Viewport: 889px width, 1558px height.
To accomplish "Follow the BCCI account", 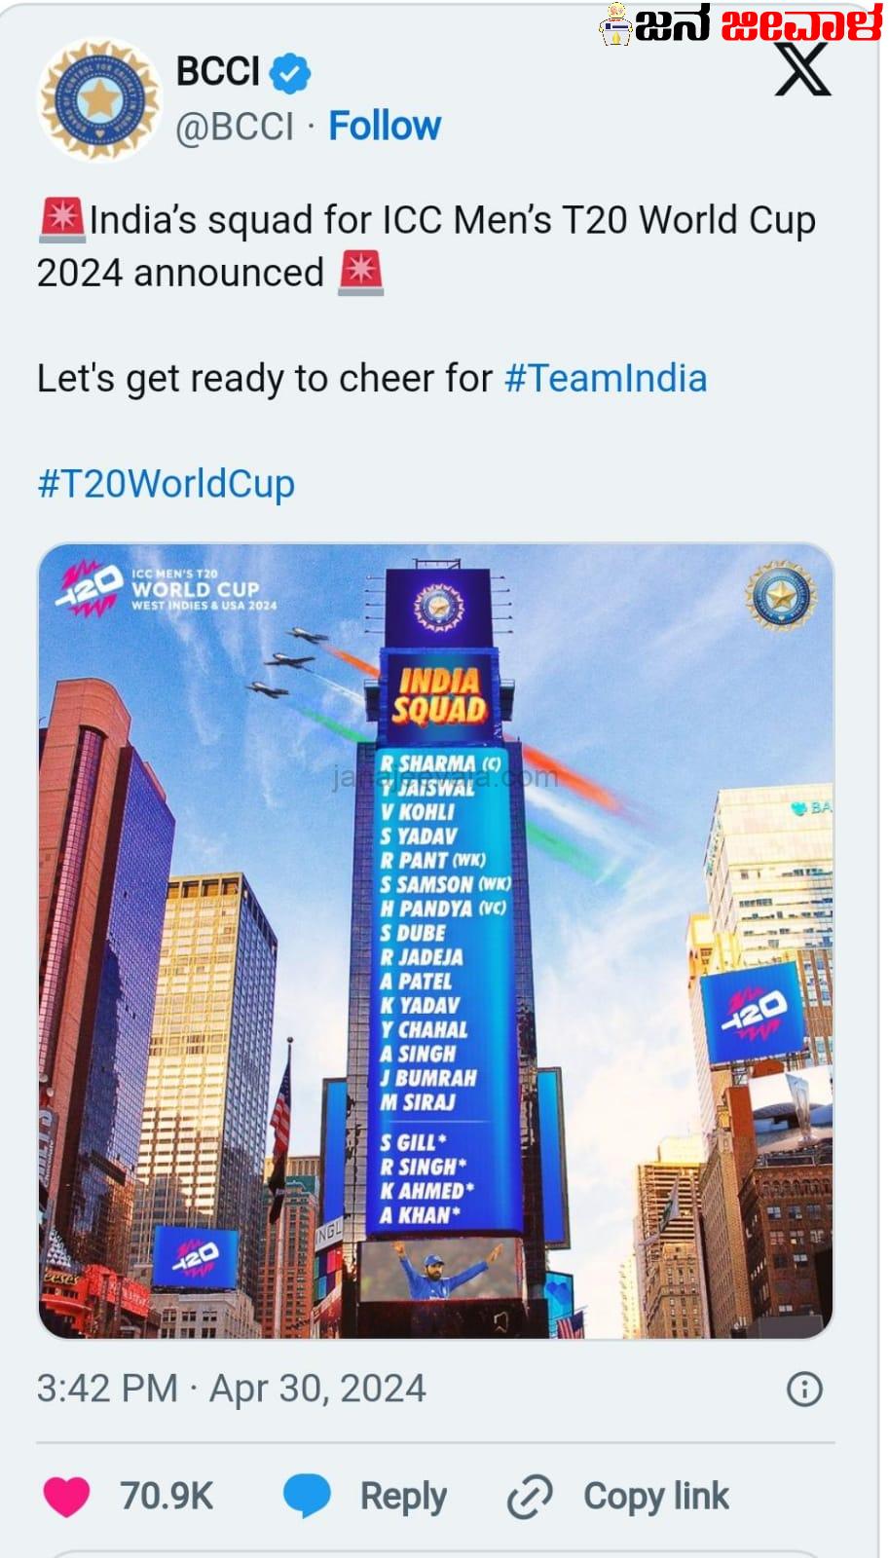I will (385, 126).
